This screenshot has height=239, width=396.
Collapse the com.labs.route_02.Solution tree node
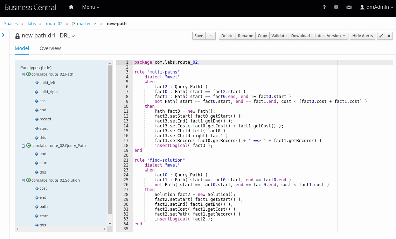(x=23, y=181)
